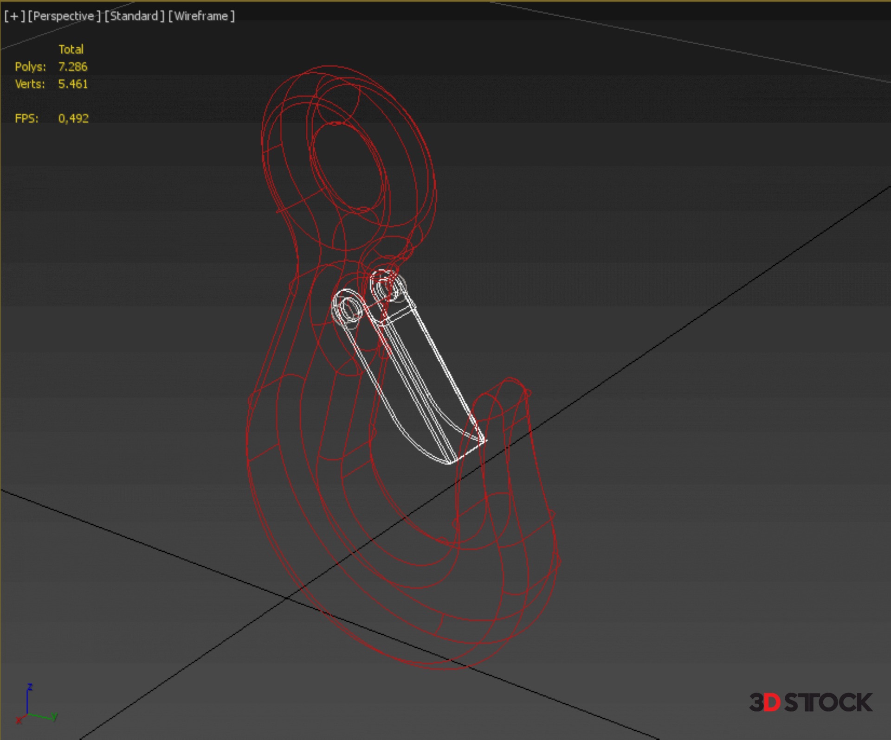The image size is (891, 740).
Task: Open the Perspective point-of-view viewport menu
Action: click(64, 16)
